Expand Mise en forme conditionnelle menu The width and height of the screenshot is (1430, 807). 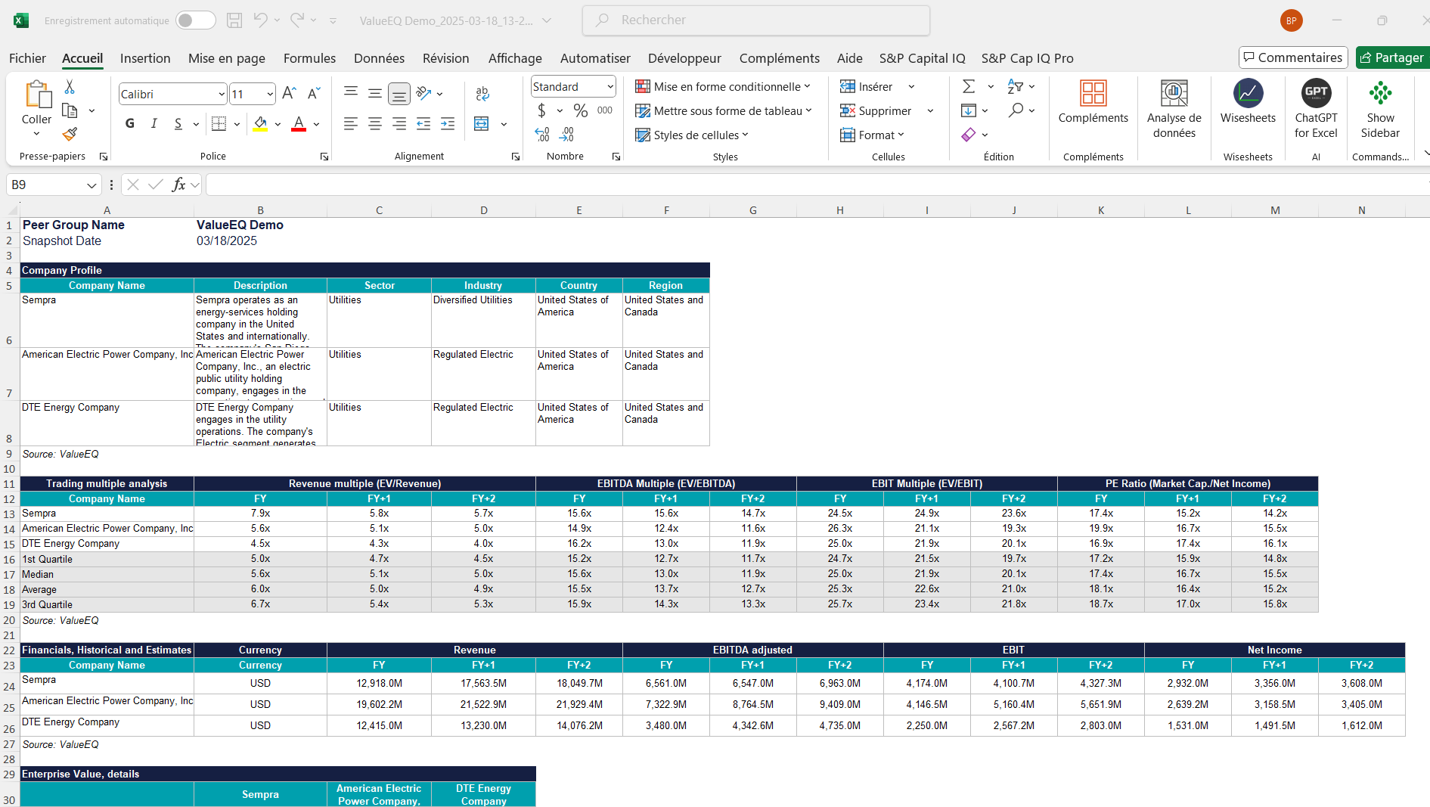723,87
